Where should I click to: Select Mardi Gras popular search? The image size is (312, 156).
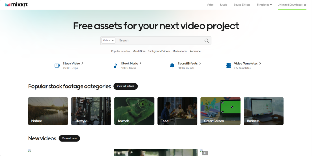[x=139, y=51]
